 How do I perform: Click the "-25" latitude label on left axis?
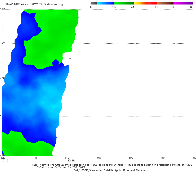[x=2, y=43]
